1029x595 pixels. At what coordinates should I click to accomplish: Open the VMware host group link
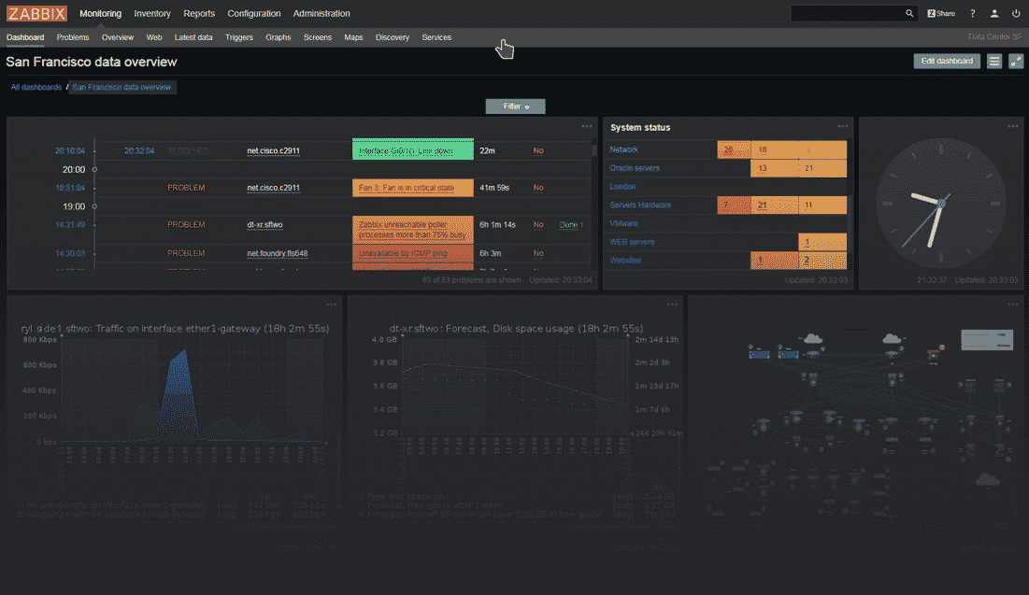tap(623, 223)
